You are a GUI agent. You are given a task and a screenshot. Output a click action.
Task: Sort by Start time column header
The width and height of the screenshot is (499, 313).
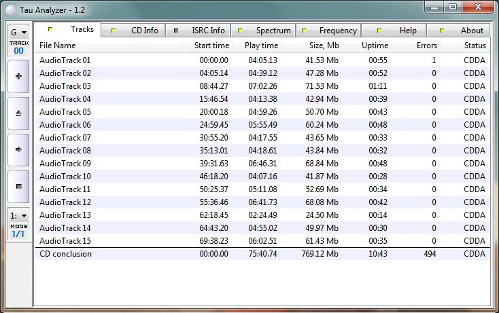209,45
